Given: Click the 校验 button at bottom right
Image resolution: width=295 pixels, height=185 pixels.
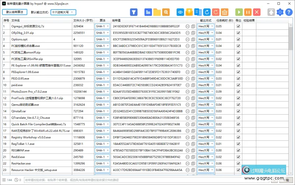Looking at the screenshot, I should click(x=286, y=180).
